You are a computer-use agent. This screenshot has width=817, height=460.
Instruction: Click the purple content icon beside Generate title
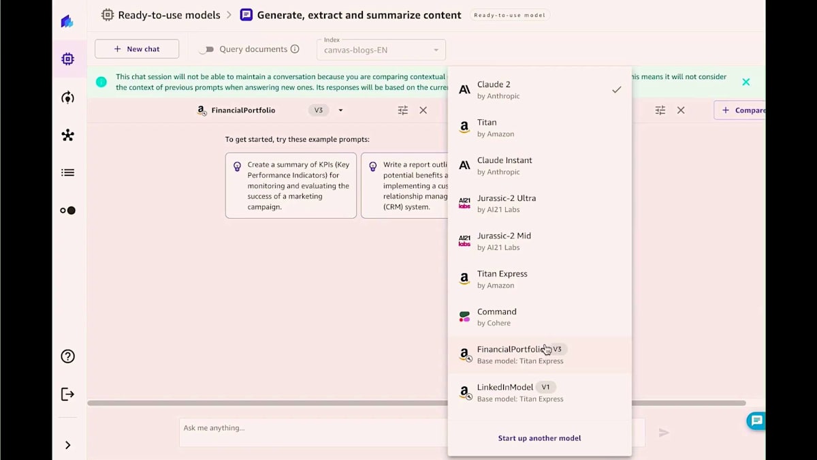(x=246, y=14)
